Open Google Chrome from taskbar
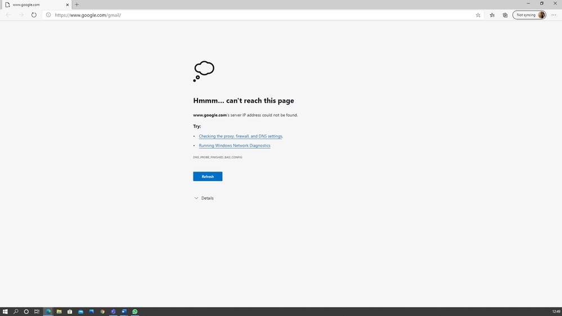The width and height of the screenshot is (562, 316). [x=102, y=312]
